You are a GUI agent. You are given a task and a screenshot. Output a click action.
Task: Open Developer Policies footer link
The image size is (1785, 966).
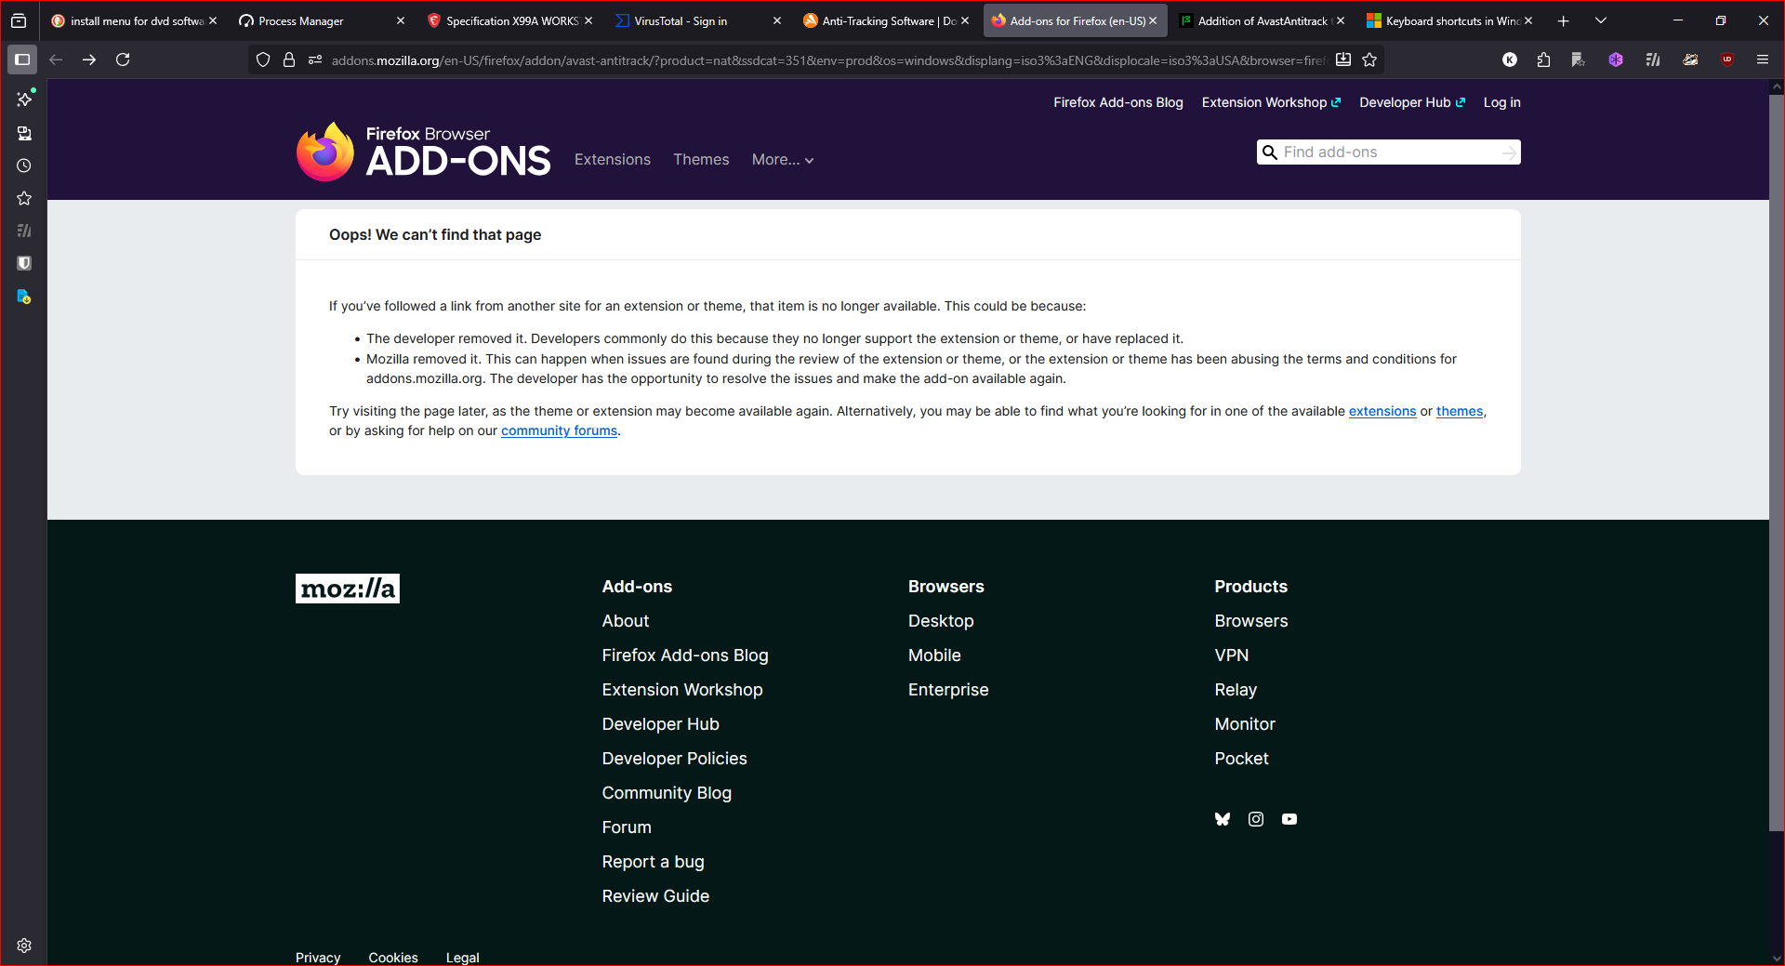[674, 759]
